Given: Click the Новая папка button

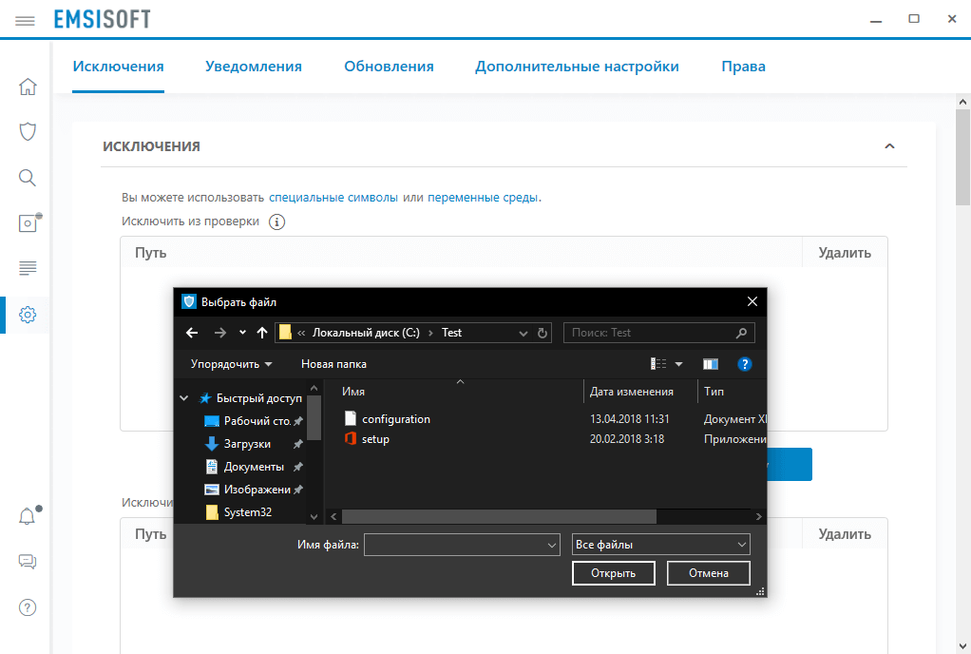Looking at the screenshot, I should [333, 364].
